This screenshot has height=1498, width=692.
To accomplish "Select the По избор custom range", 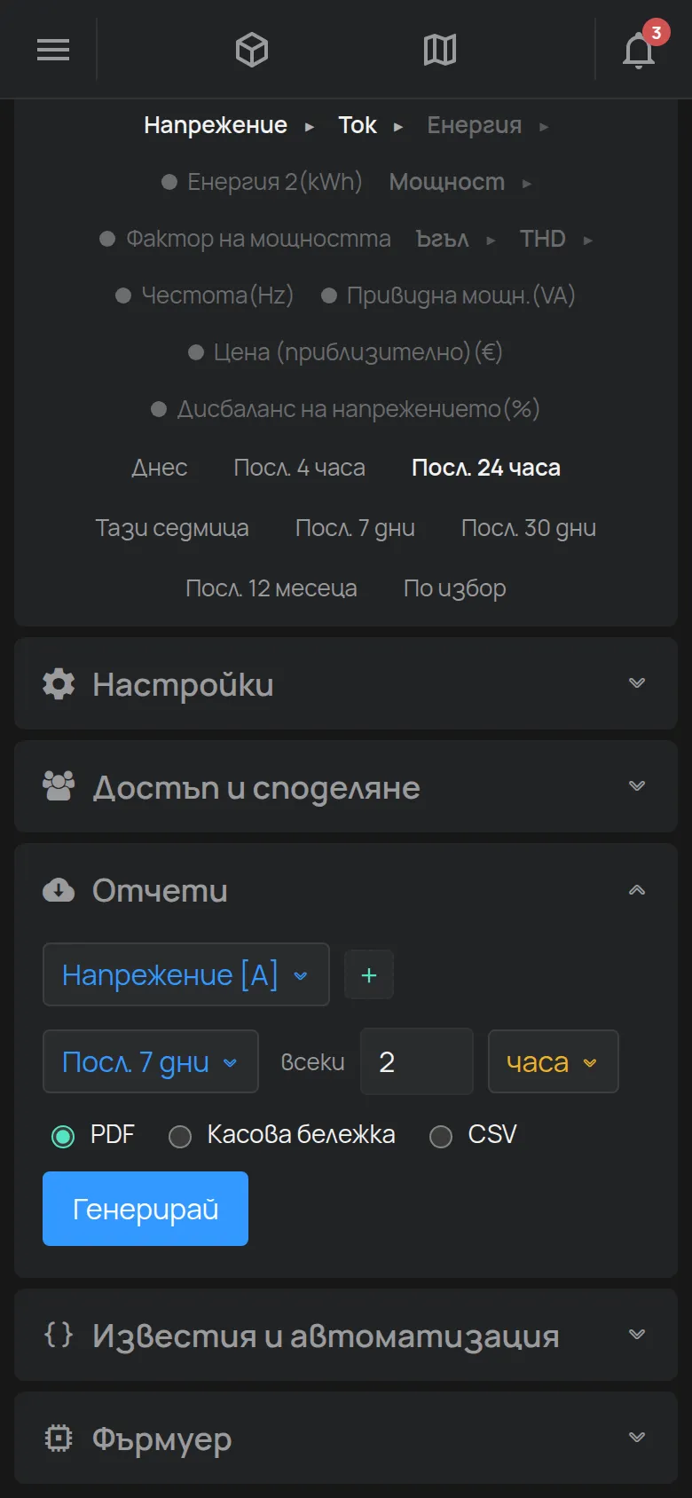I will coord(455,588).
